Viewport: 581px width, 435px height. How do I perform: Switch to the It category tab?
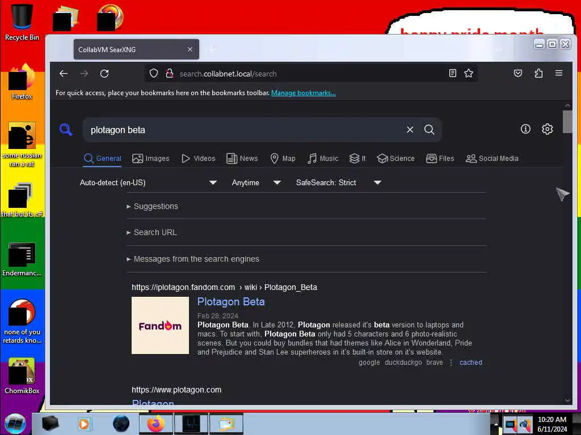tap(357, 159)
